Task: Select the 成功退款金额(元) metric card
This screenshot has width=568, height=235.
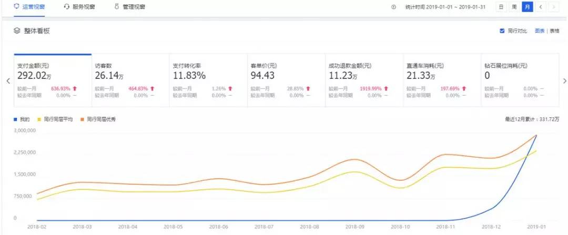Action: (364, 80)
